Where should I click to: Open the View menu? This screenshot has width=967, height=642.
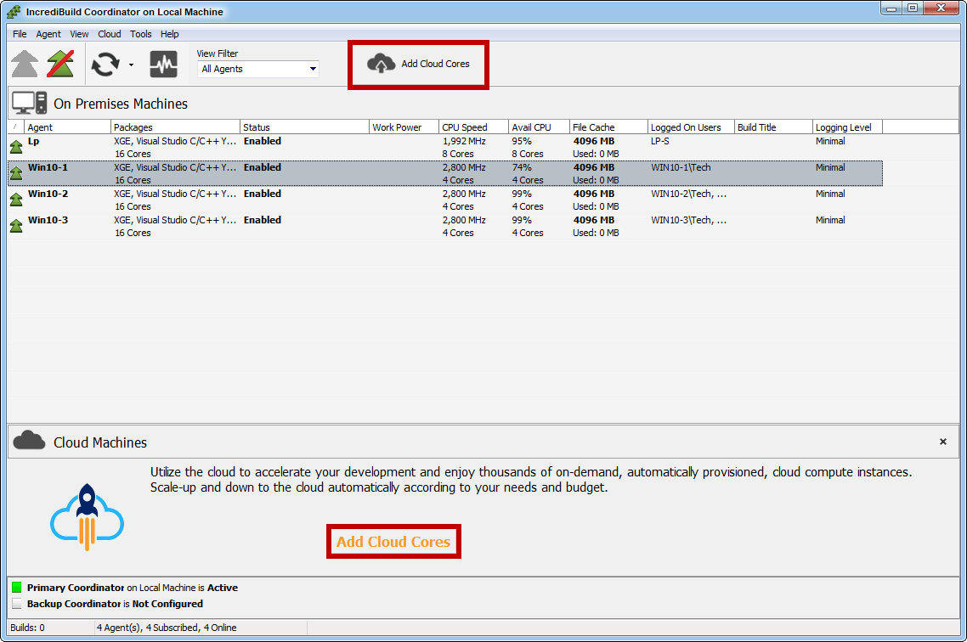point(79,34)
